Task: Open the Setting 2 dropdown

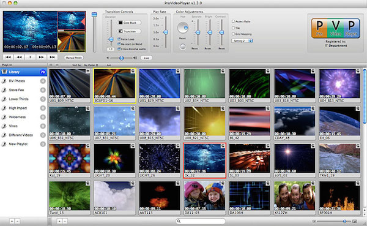Action: tap(242, 40)
